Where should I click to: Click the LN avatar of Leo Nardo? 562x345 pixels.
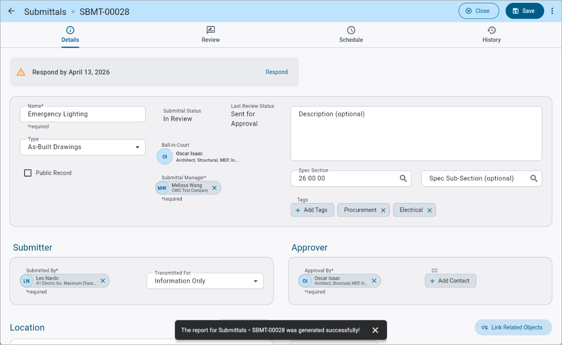click(x=26, y=281)
